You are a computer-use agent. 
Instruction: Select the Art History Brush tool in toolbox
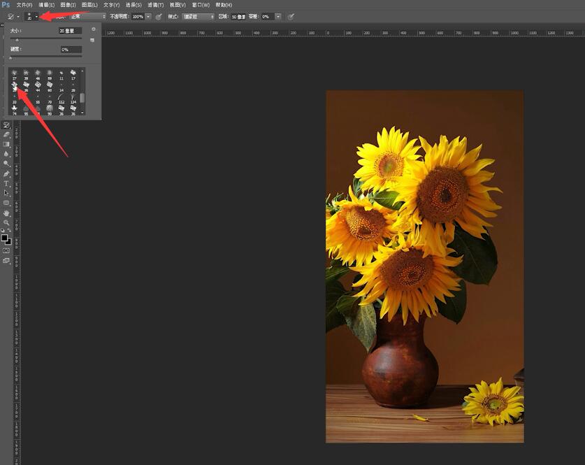click(6, 125)
